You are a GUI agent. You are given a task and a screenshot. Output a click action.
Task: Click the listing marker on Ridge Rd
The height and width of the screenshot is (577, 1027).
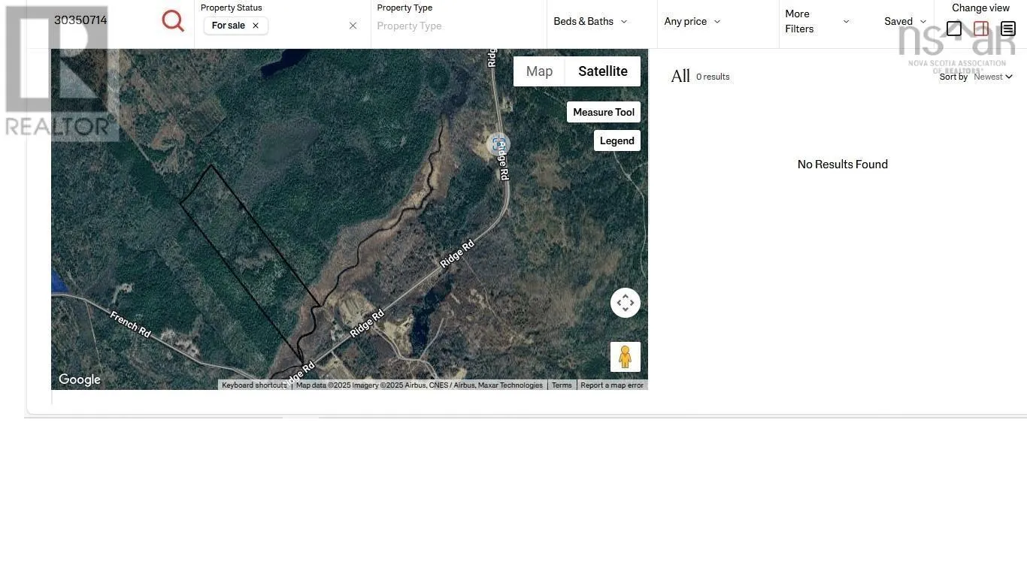click(x=498, y=143)
